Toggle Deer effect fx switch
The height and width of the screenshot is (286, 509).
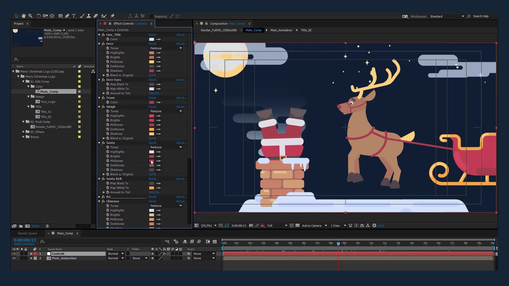pyautogui.click(x=103, y=44)
